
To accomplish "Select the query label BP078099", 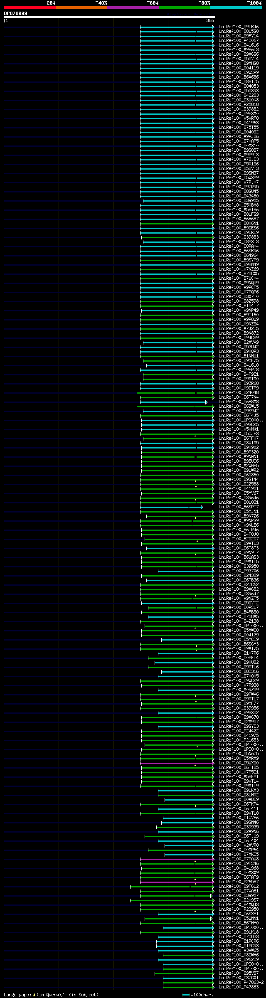I will click(x=16, y=13).
